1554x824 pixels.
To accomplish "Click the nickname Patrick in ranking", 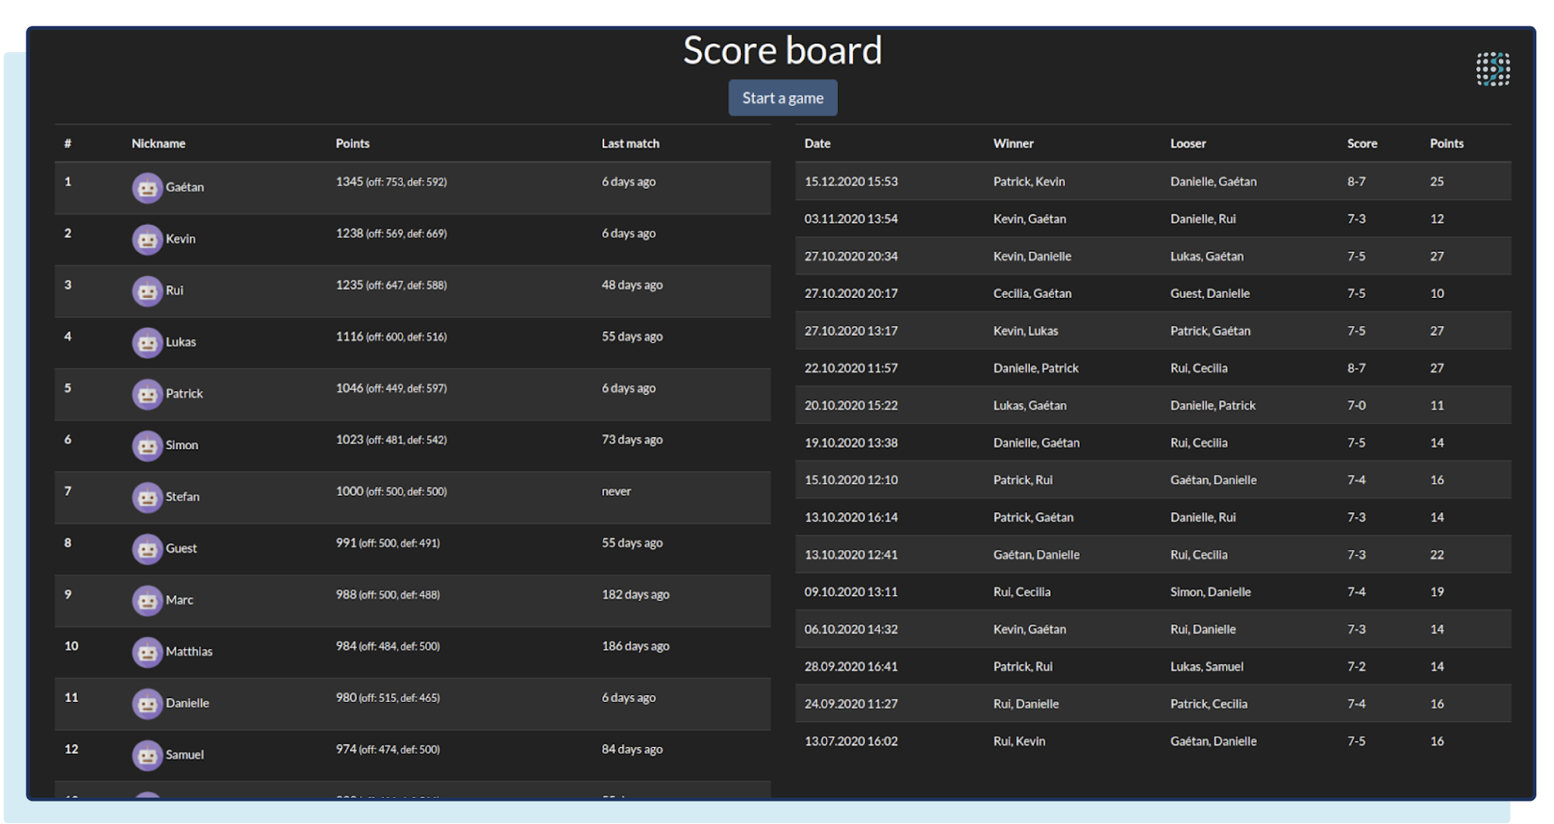I will click(184, 393).
